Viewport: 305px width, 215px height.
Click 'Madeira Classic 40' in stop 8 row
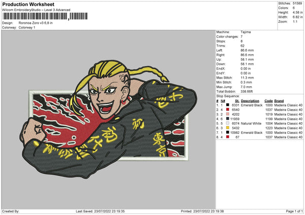(x=288, y=137)
